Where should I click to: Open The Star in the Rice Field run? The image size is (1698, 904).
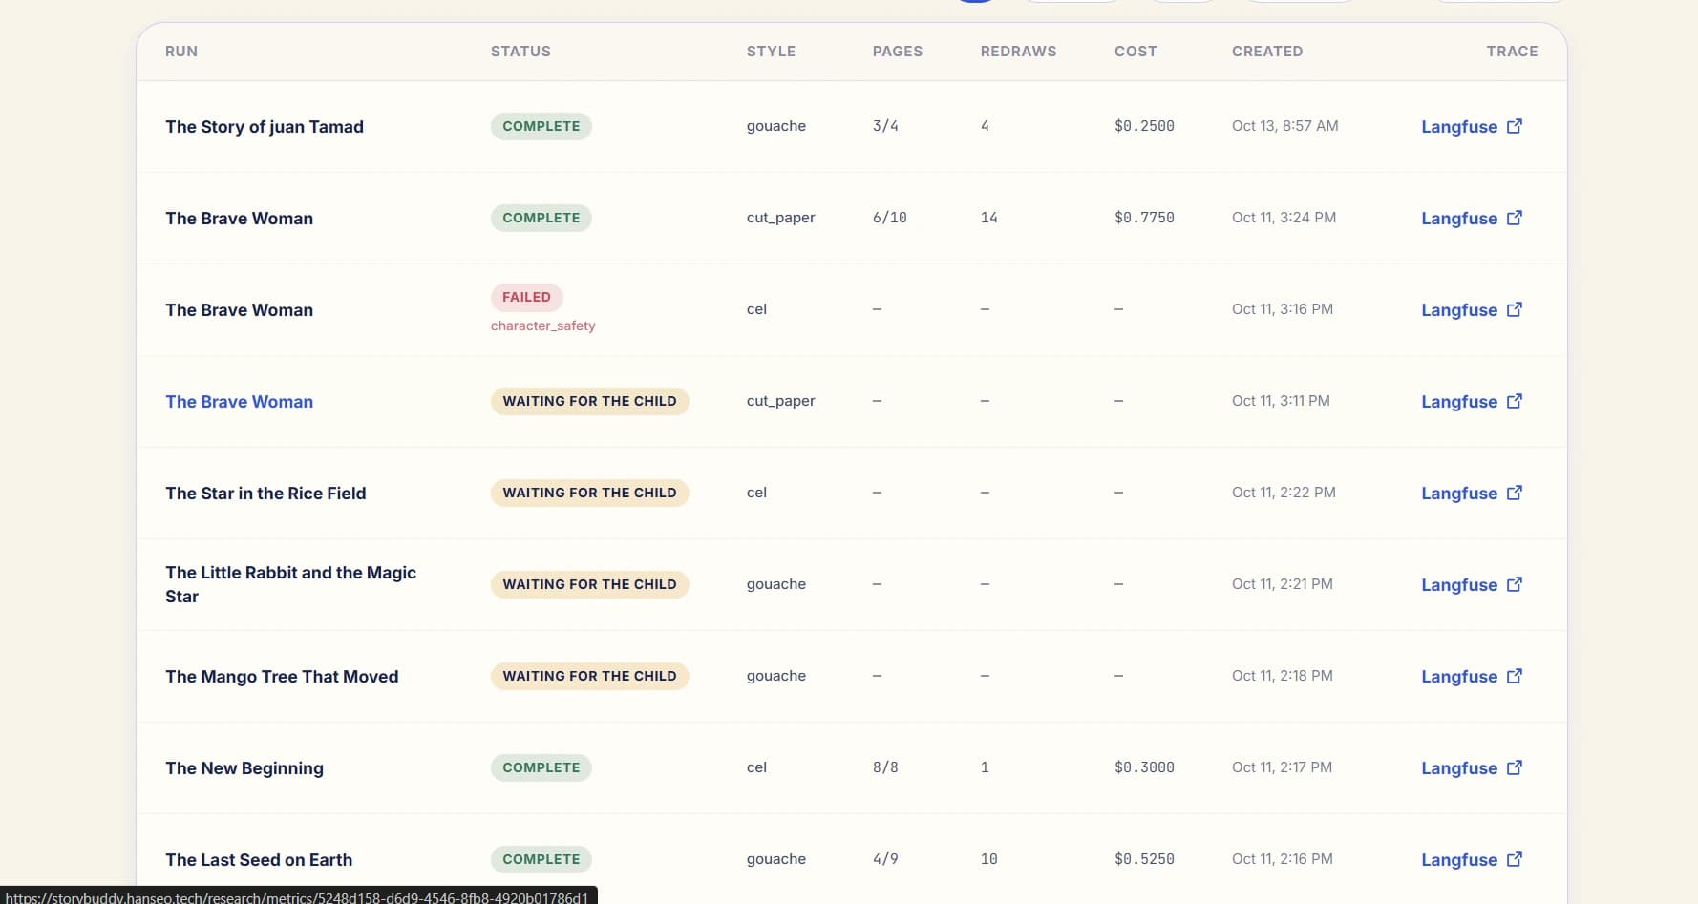[x=265, y=494]
